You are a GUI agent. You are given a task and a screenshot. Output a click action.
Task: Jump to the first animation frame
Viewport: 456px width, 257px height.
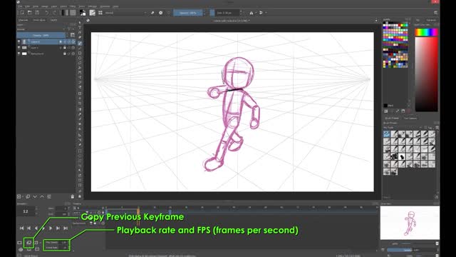pyautogui.click(x=22, y=228)
